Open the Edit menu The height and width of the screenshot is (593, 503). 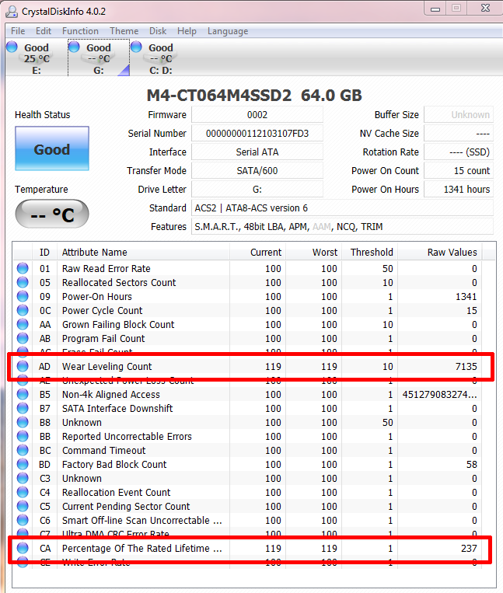44,31
